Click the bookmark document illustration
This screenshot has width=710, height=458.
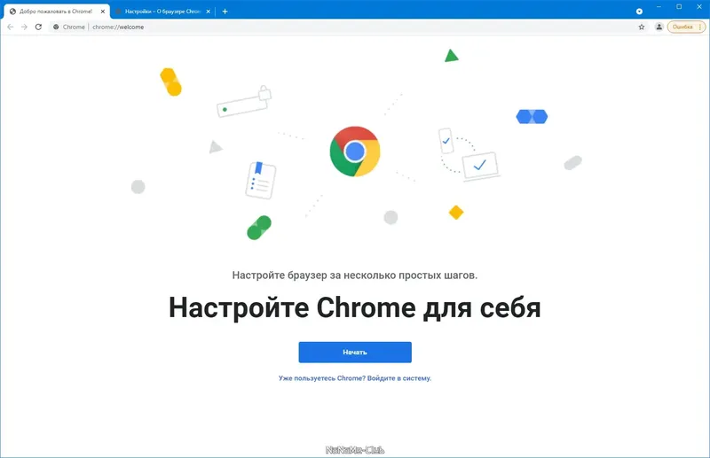coord(261,180)
